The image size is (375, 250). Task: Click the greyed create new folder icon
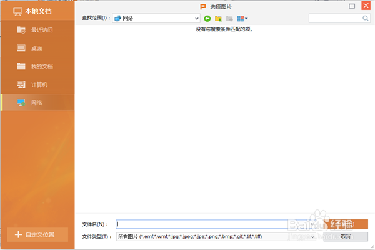pyautogui.click(x=229, y=18)
